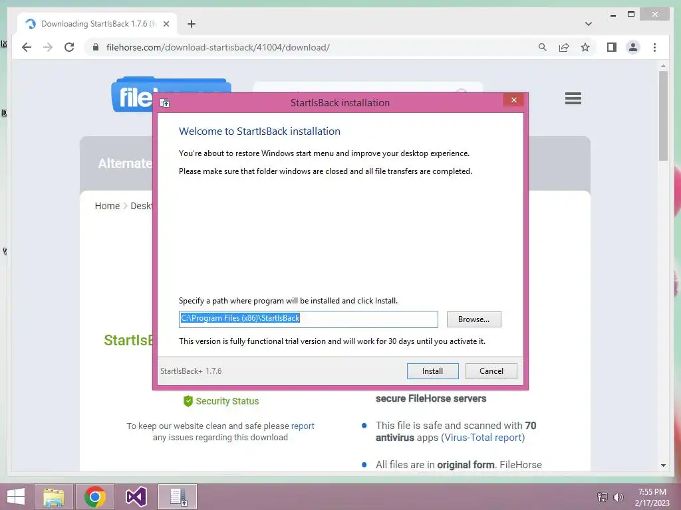Open File Explorer from taskbar
Viewport: 681px width, 510px height.
(53, 497)
